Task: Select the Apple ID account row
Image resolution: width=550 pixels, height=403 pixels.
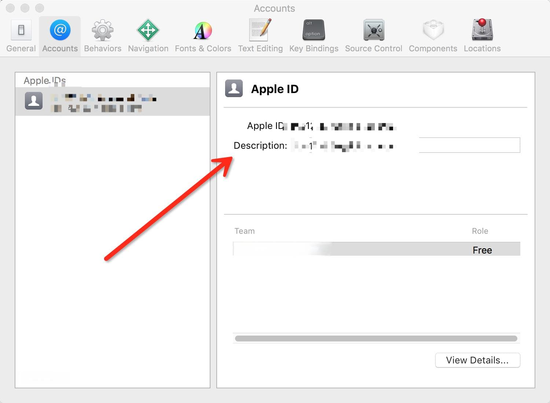Action: 113,101
